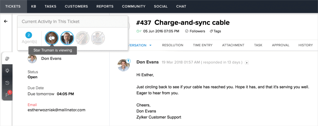Viewport: 318px width, 126px height.
Task: Click Star Truman's avatar with chat bubble
Action: (x=52, y=38)
